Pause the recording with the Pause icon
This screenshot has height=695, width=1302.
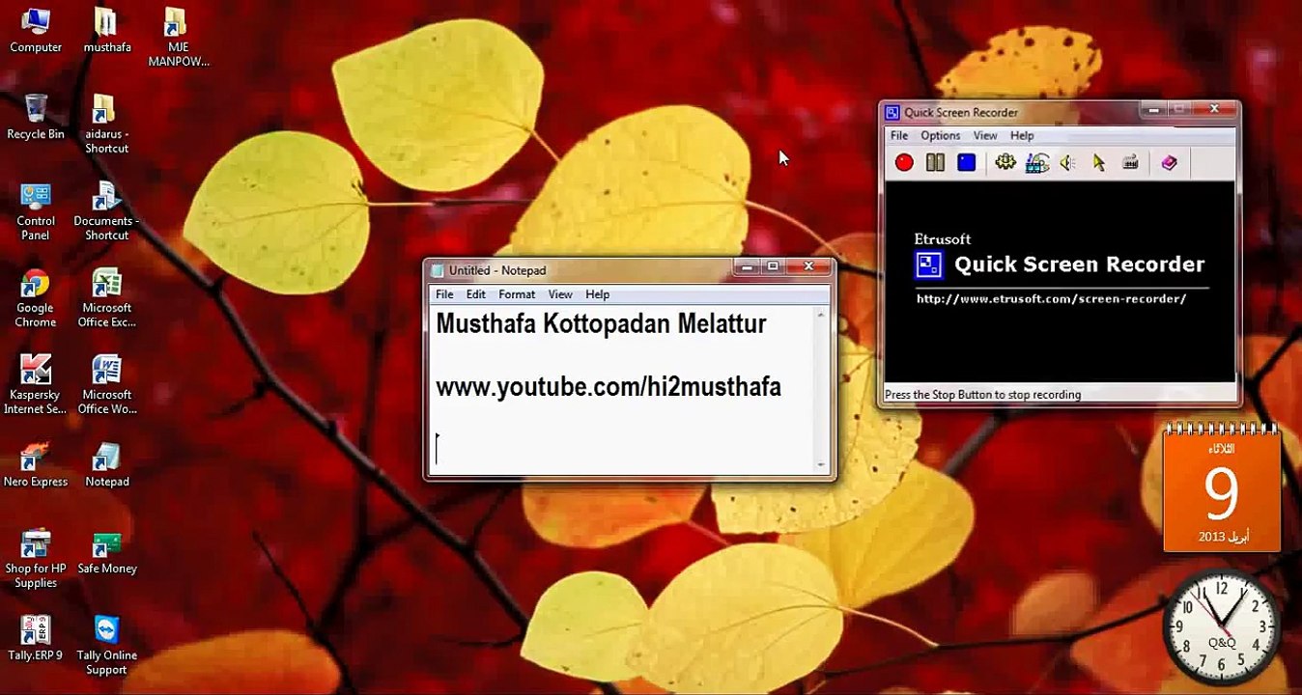tap(935, 163)
